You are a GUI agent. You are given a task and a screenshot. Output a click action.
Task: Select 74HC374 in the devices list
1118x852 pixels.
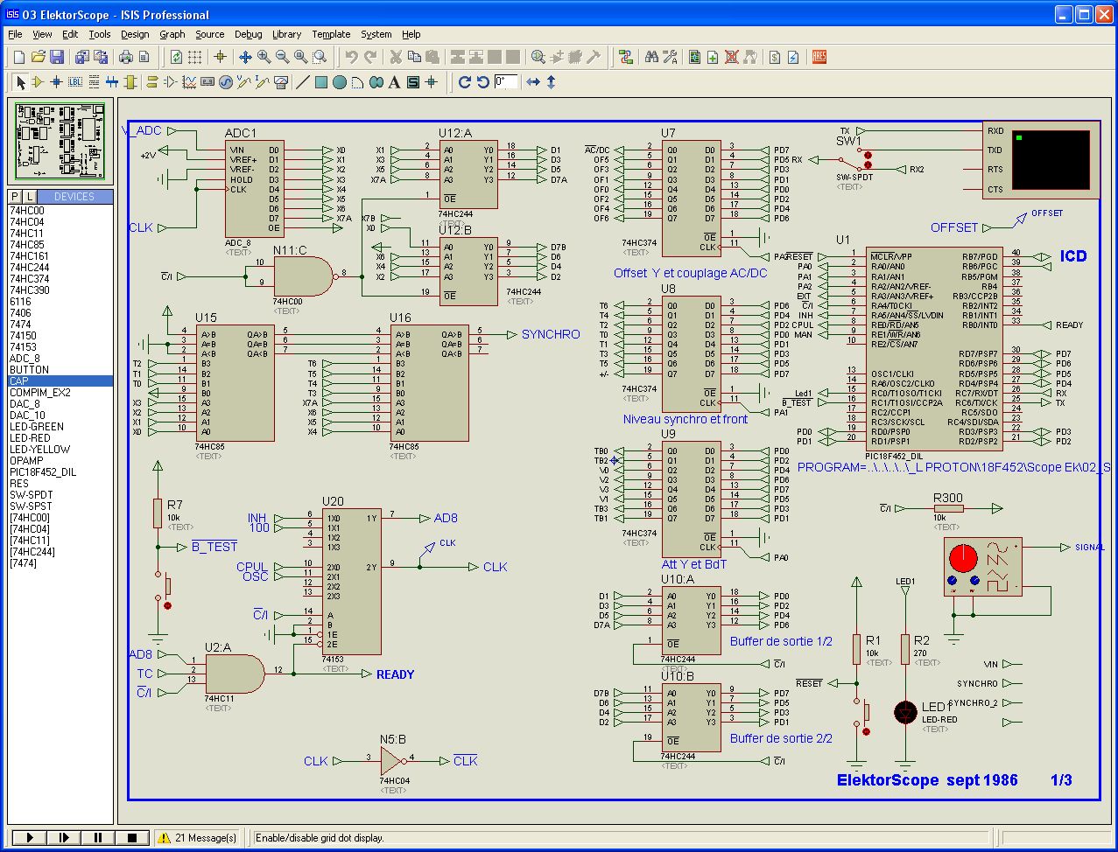30,279
